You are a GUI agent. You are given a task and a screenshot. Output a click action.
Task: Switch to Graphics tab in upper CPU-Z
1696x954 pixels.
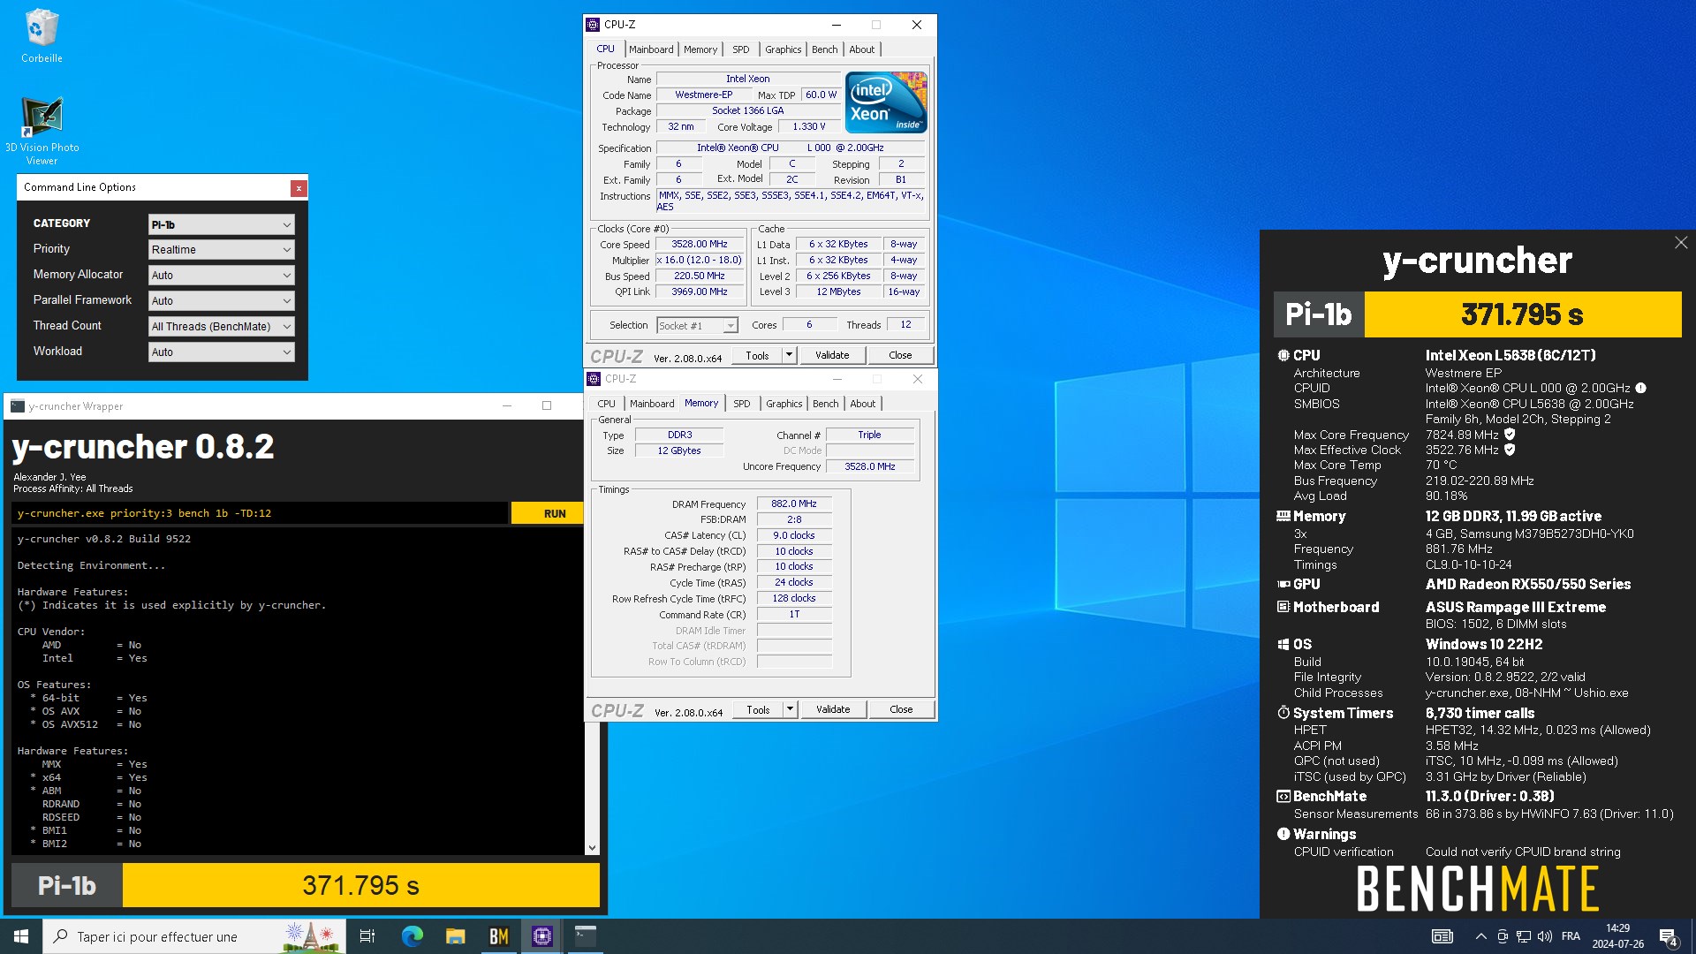784,49
